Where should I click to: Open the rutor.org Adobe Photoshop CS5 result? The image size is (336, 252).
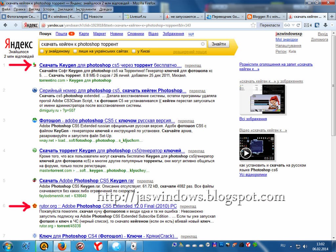[108, 206]
